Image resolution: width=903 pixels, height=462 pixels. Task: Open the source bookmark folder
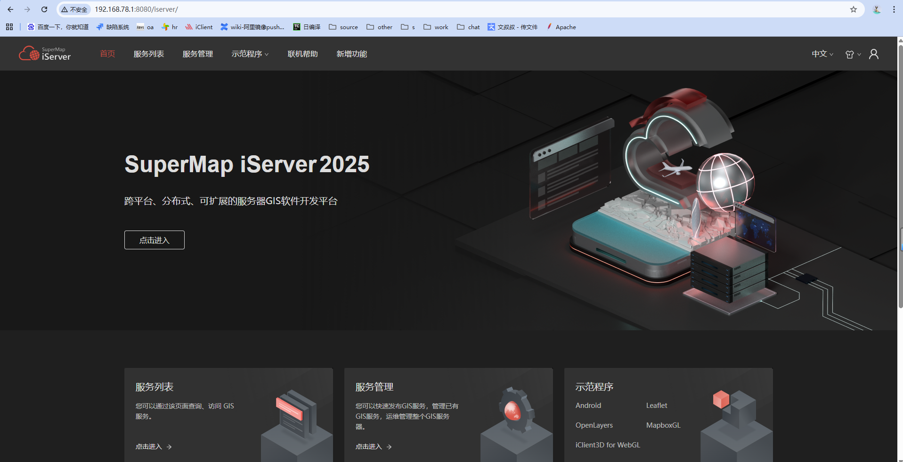[343, 27]
